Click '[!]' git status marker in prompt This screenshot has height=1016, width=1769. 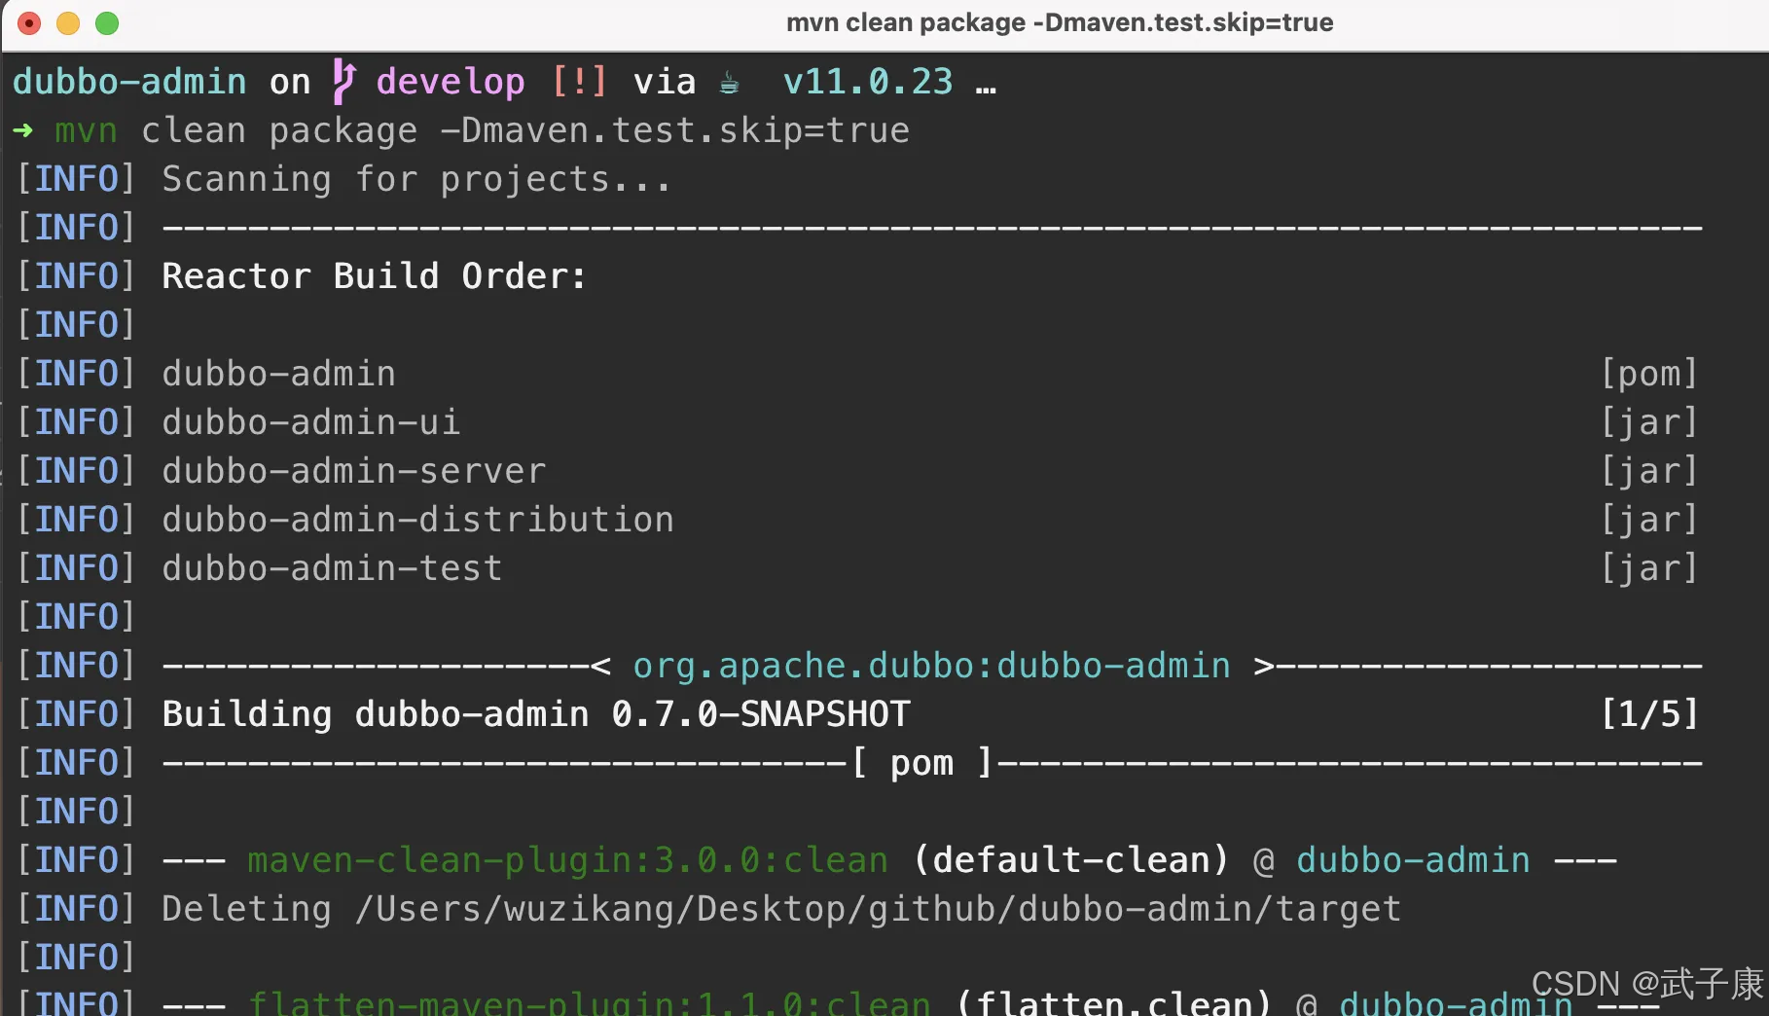click(x=580, y=82)
